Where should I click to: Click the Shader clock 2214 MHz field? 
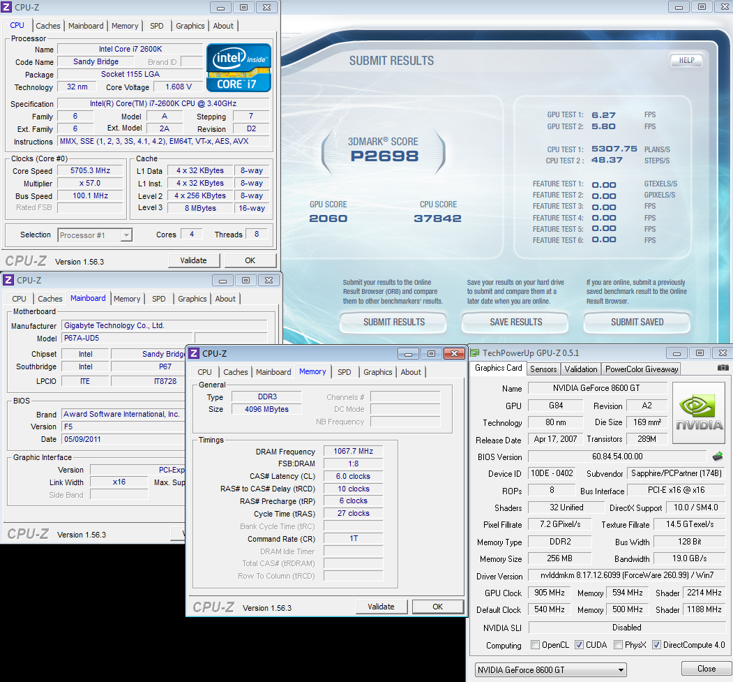pyautogui.click(x=704, y=593)
